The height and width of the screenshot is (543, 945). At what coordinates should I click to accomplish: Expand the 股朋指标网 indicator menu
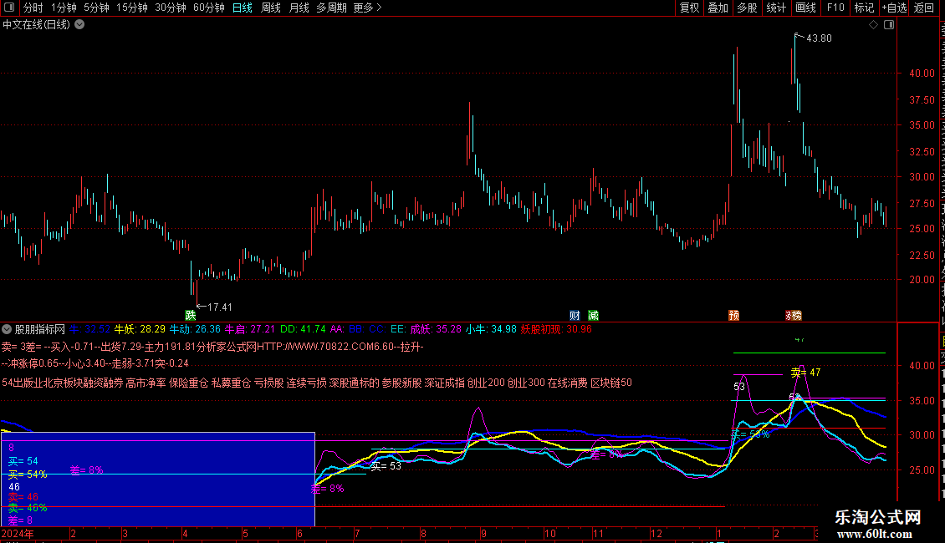click(8, 329)
